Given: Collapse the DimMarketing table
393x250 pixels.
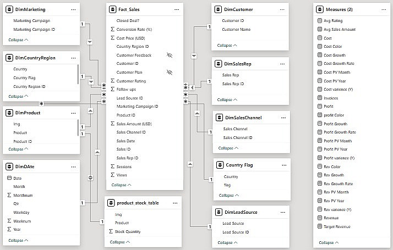Looking at the screenshot, I should (x=19, y=40).
